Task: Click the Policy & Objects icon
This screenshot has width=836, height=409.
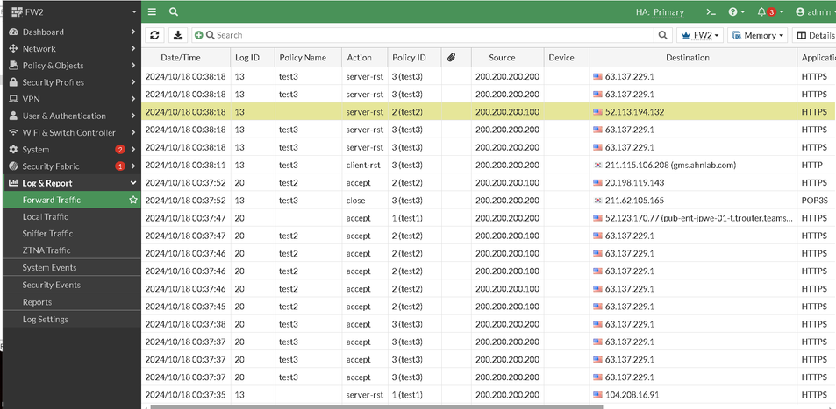Action: [x=13, y=66]
